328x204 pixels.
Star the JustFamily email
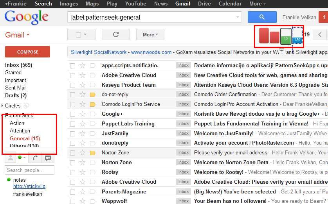[x=83, y=133]
